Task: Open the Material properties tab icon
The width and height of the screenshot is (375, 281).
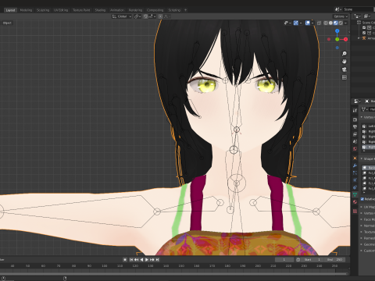Action: click(x=355, y=202)
